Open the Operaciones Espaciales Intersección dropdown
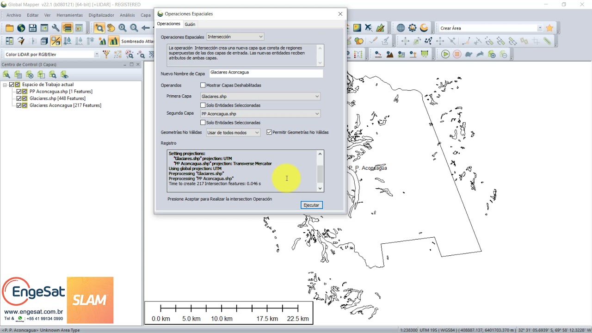The height and width of the screenshot is (333, 592). (235, 37)
